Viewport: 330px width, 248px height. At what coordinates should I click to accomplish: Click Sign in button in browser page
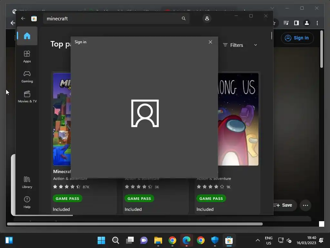297,38
